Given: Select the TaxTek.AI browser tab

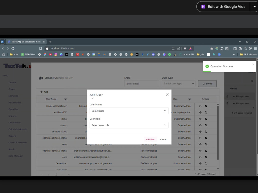Looking at the screenshot, I should (26, 42).
